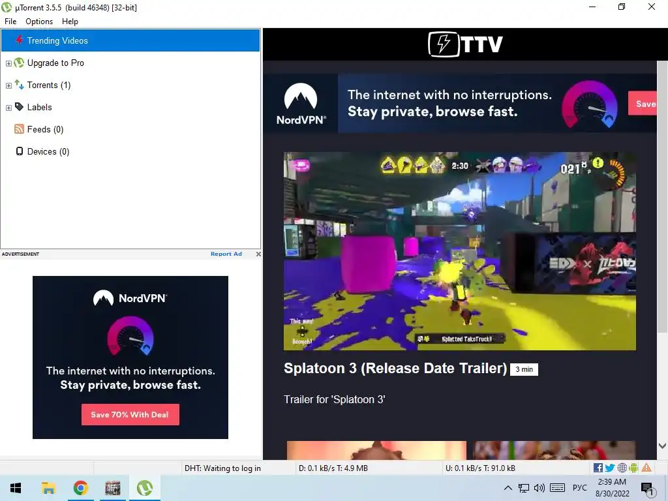Click Splatoon 3 (Release Date Trailer) title
Screen dimensions: 668x501
(x=395, y=368)
